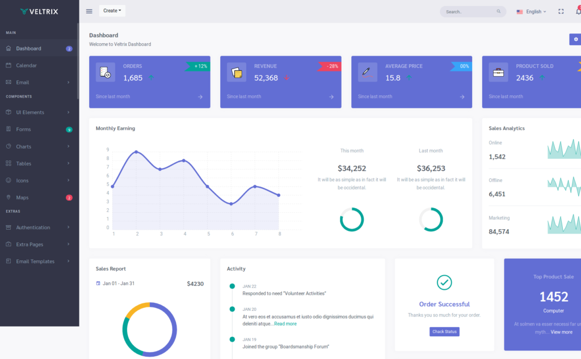Click the Jan 01 - Jan 31 date range
581x359 pixels.
click(x=119, y=284)
